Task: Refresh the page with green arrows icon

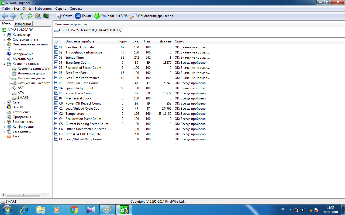Action: coord(30,16)
